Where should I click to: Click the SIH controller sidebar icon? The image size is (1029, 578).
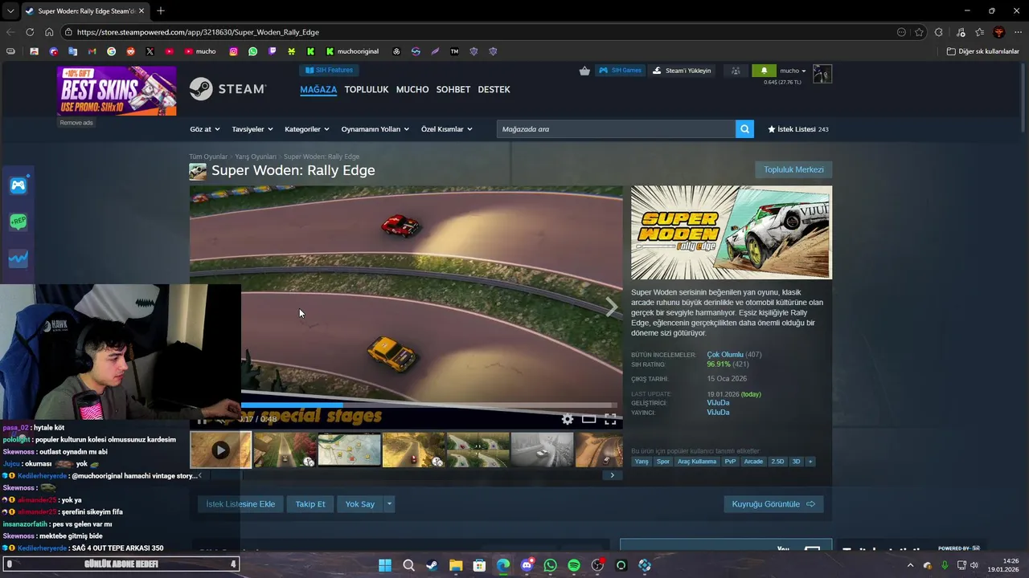tap(18, 185)
